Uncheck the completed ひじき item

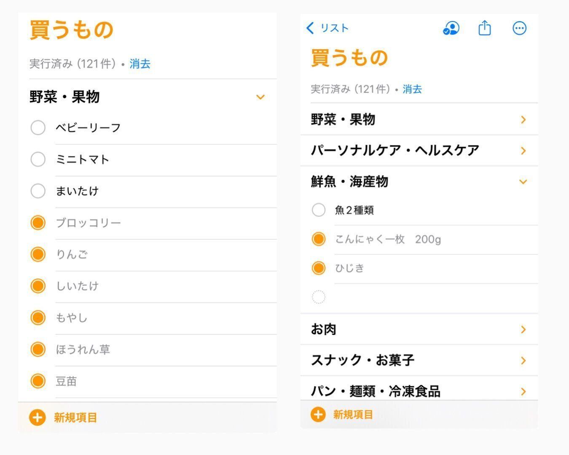319,268
